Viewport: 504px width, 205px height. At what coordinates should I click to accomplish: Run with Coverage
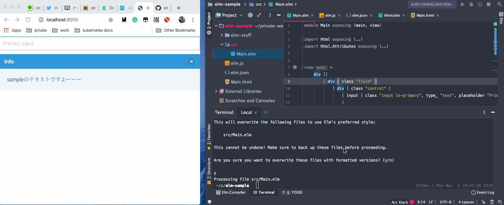coord(480,4)
